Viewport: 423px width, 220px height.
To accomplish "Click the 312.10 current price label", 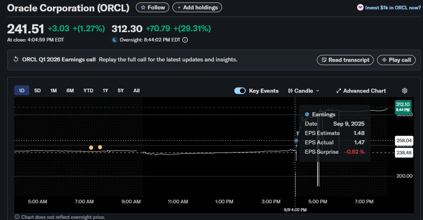I will pos(403,107).
